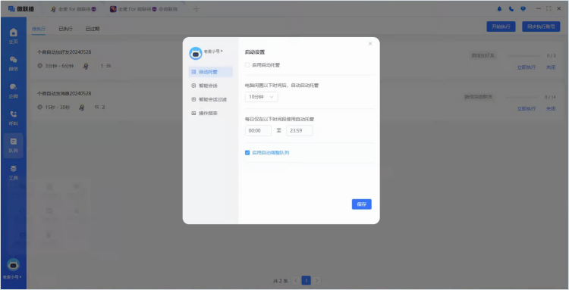Switch to 待执行 tab

click(39, 29)
